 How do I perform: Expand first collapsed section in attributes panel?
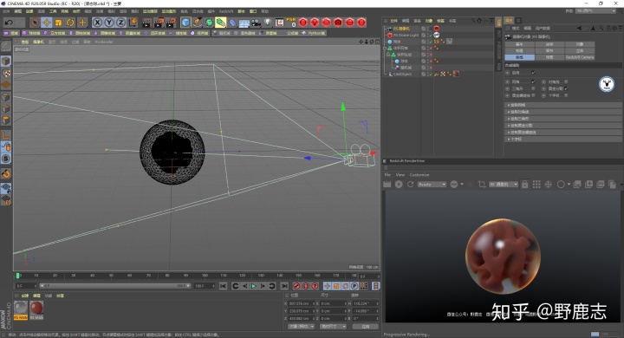[562, 105]
